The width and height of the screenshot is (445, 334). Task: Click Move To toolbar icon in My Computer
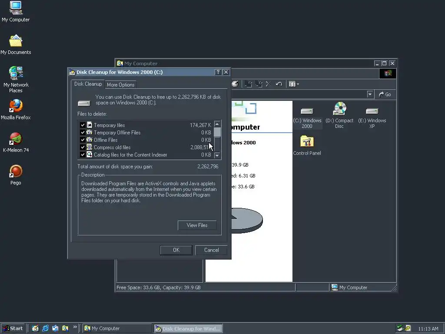(248, 84)
